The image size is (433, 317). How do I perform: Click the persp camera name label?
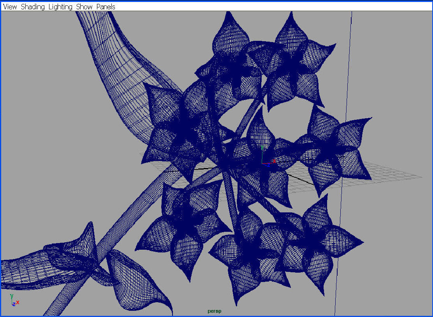pos(215,311)
